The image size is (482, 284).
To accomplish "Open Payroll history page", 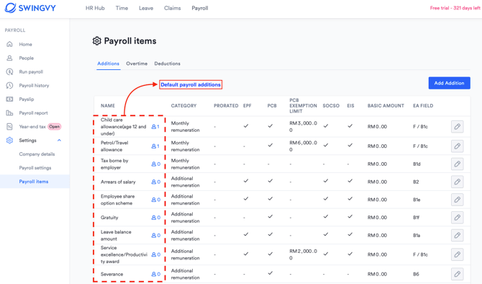I will (34, 85).
